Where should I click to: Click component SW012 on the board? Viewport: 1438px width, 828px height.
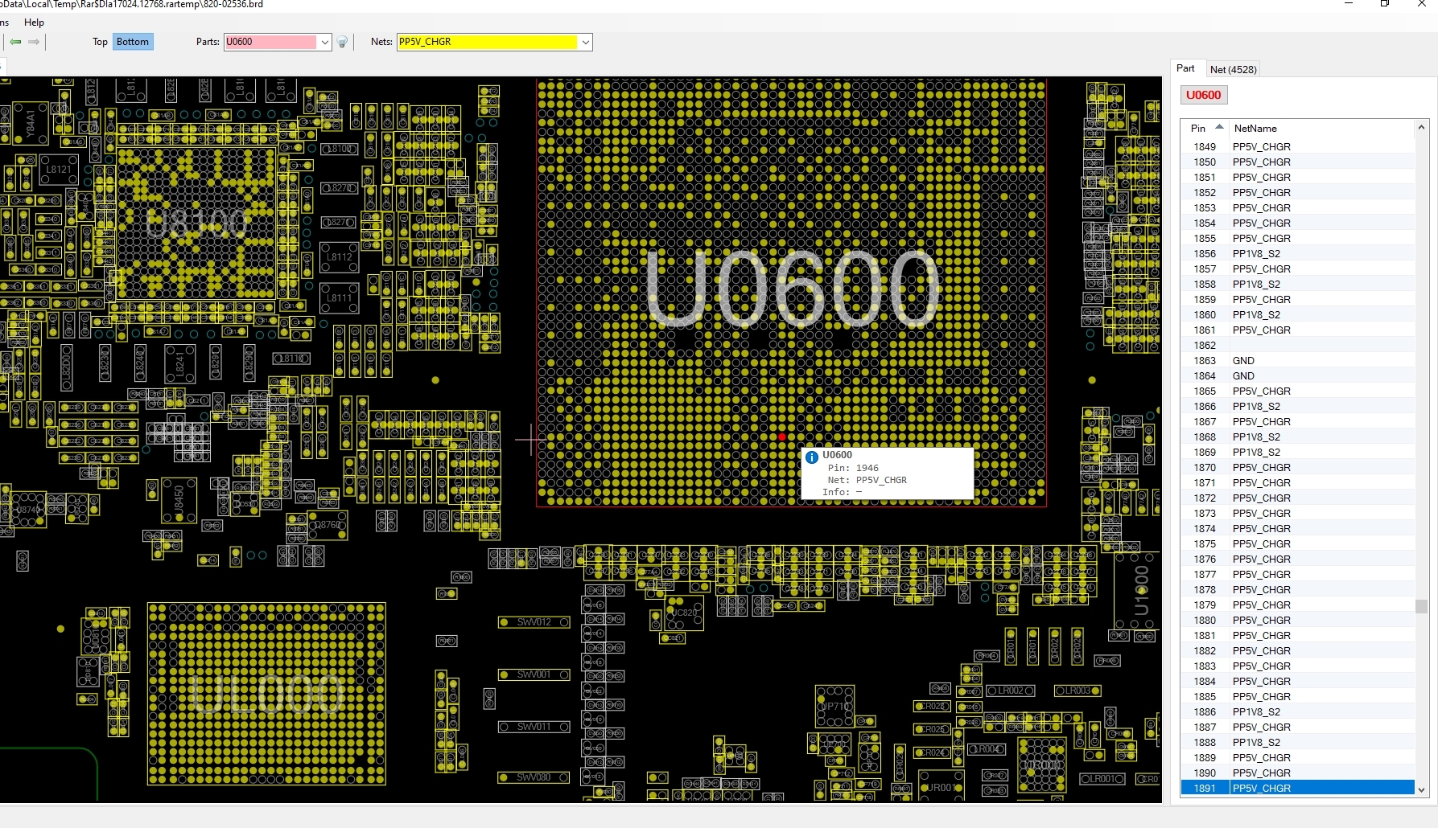[x=534, y=622]
